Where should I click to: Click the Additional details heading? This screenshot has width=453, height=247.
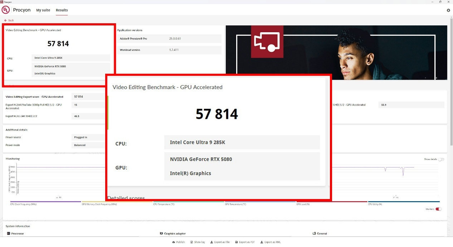[16, 130]
